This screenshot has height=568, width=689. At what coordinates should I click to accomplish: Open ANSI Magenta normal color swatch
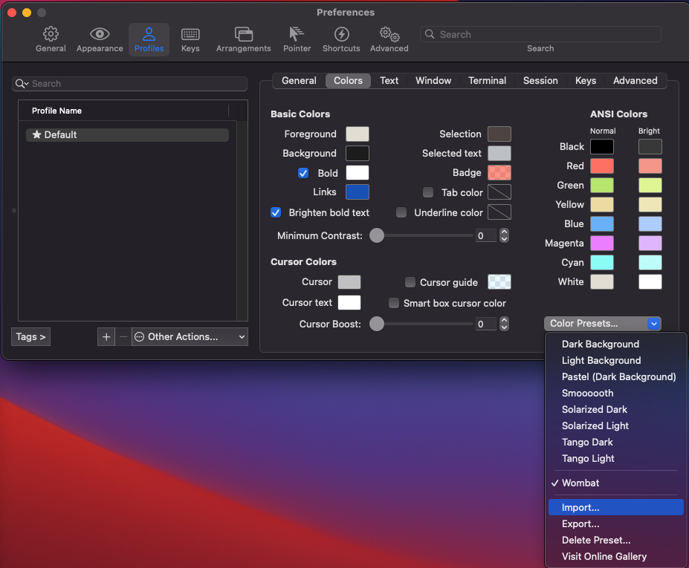pyautogui.click(x=602, y=244)
